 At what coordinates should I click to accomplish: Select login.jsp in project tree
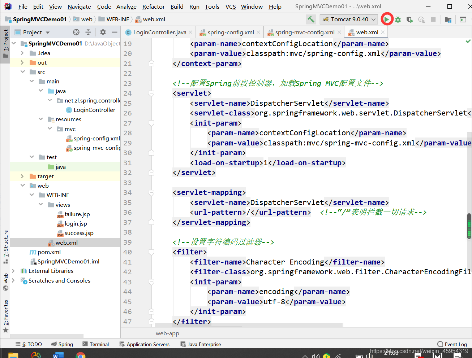point(72,223)
